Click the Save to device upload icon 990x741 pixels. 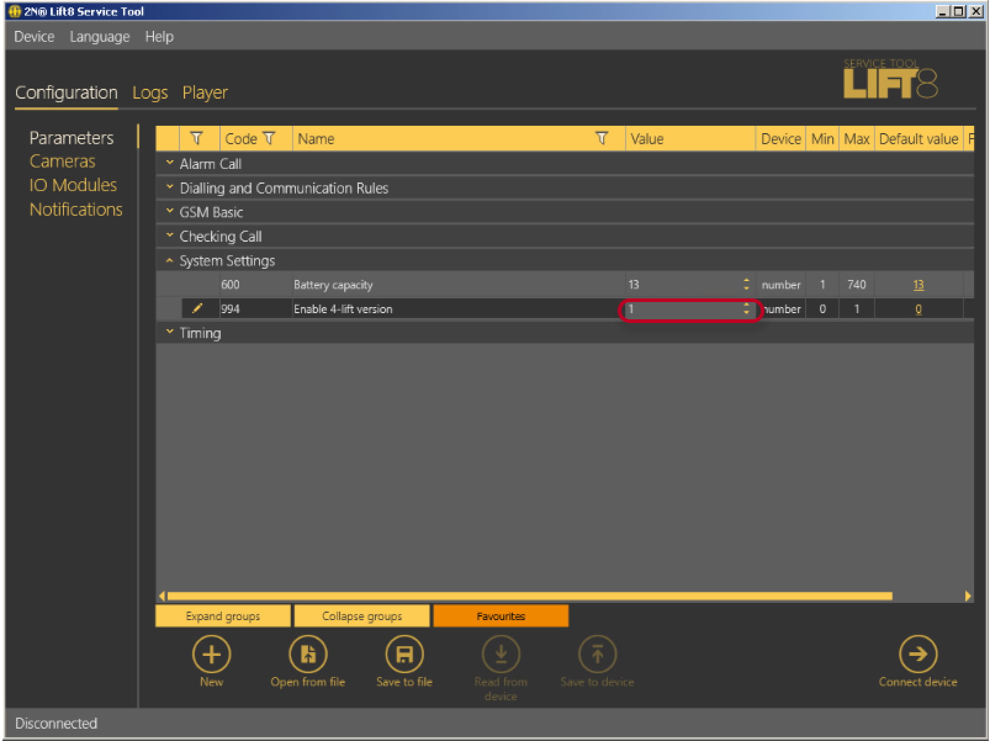coord(597,654)
